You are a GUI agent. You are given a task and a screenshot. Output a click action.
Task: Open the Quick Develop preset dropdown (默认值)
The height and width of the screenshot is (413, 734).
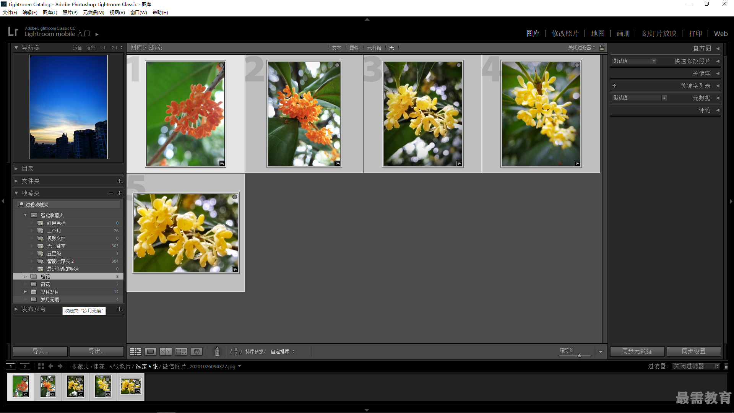tap(635, 61)
